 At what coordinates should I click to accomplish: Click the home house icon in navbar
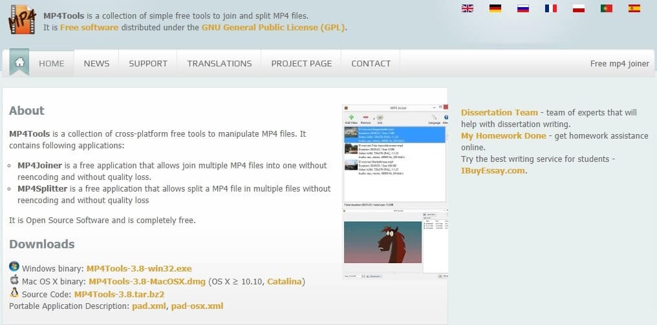[19, 63]
